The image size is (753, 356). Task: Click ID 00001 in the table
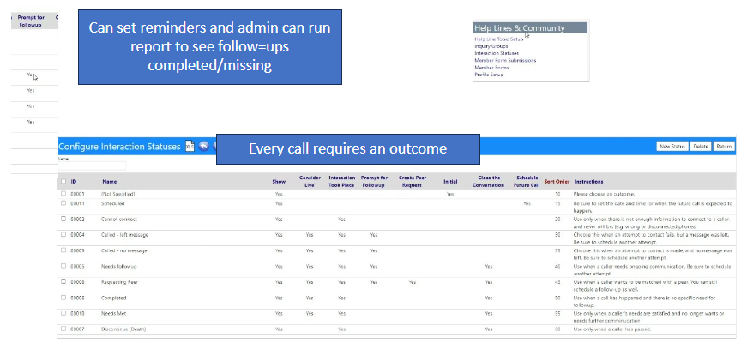coord(77,194)
